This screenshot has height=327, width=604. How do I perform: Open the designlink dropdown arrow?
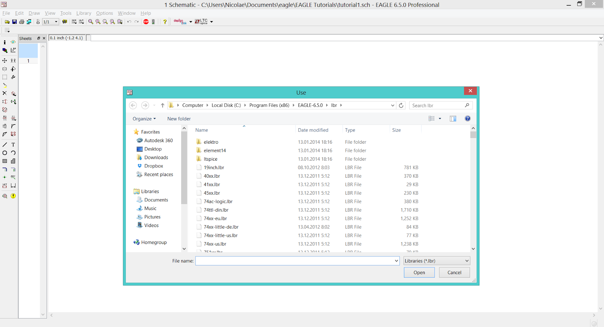(x=191, y=22)
